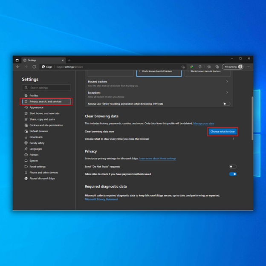Open the Favorites list icon
This screenshot has width=266, height=266.
(209, 67)
